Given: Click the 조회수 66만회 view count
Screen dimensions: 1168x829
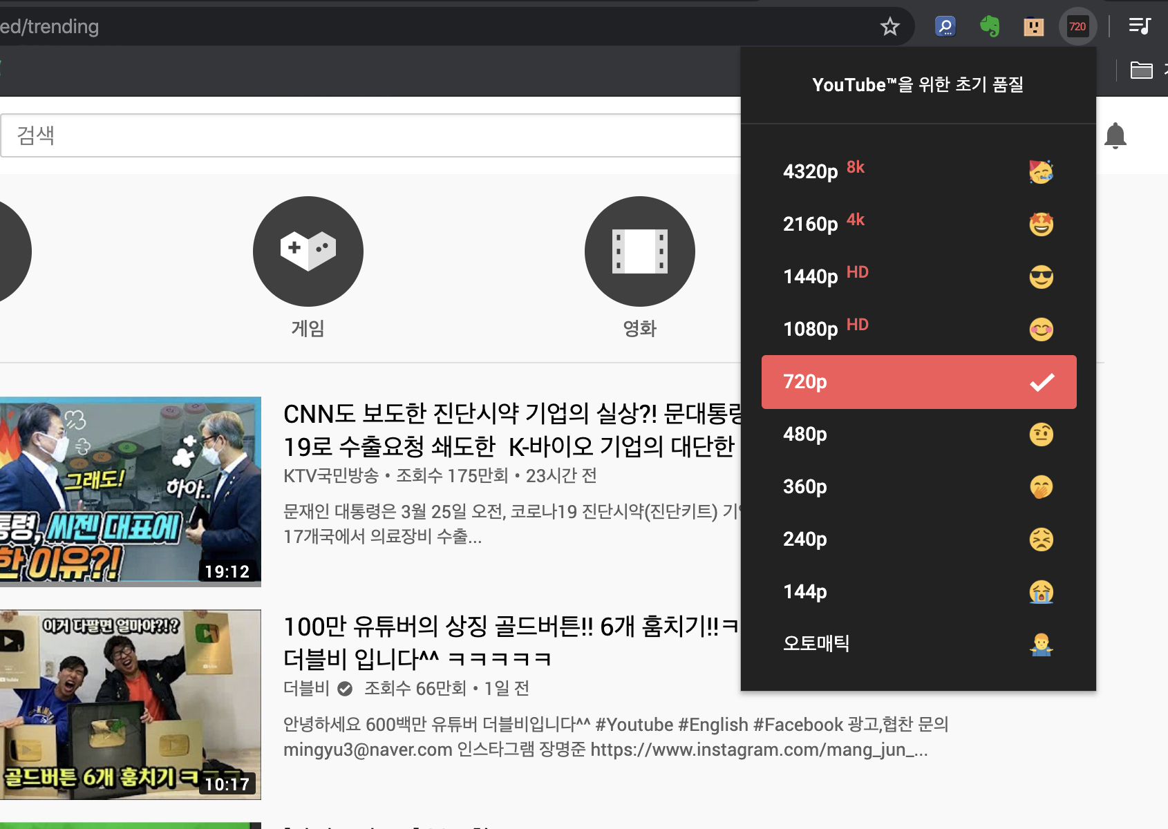Looking at the screenshot, I should (415, 689).
